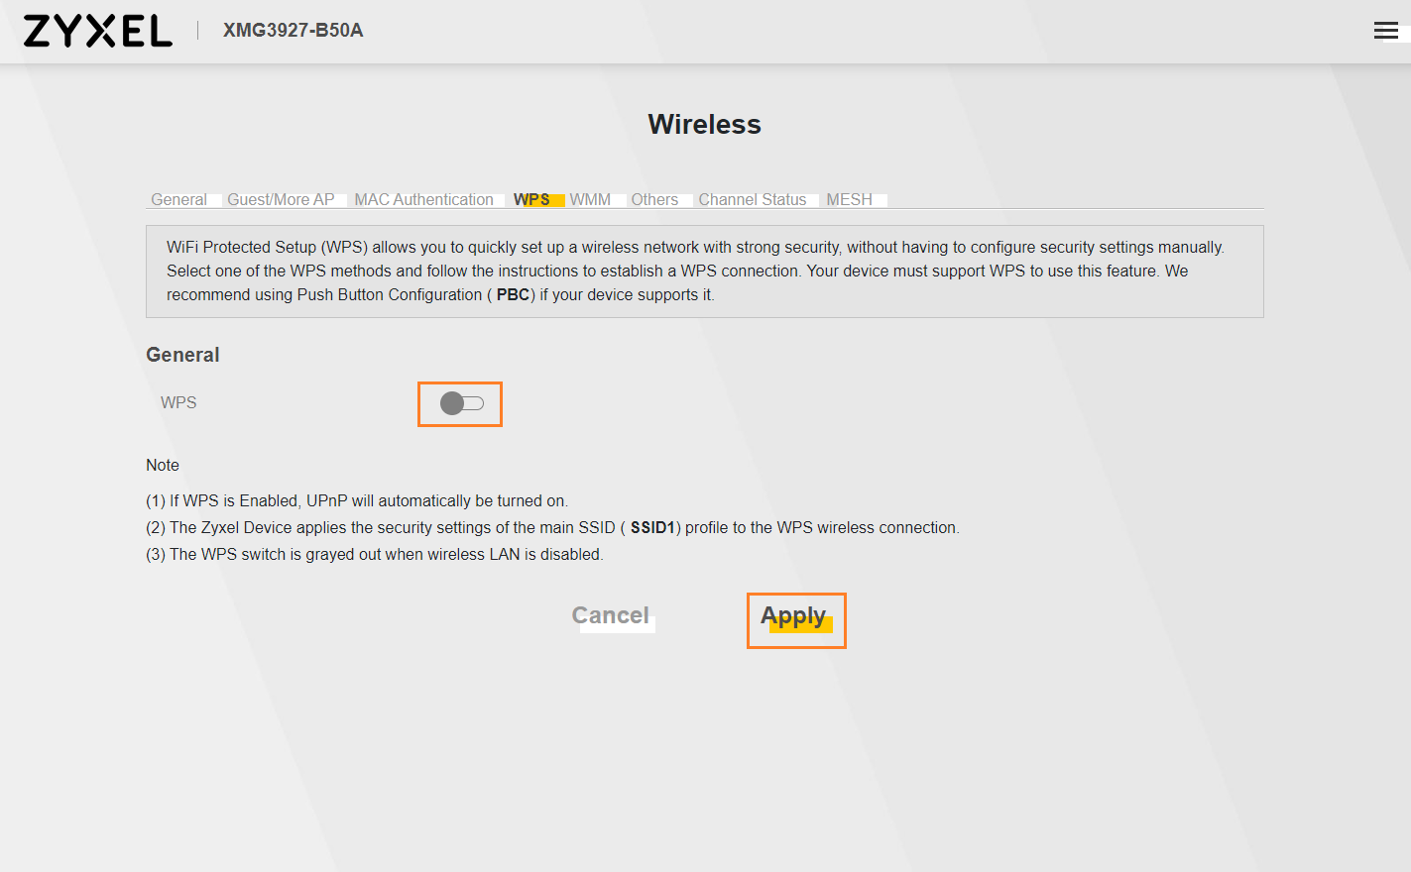The height and width of the screenshot is (872, 1411).
Task: Open the Guest/More AP tab
Action: (281, 199)
